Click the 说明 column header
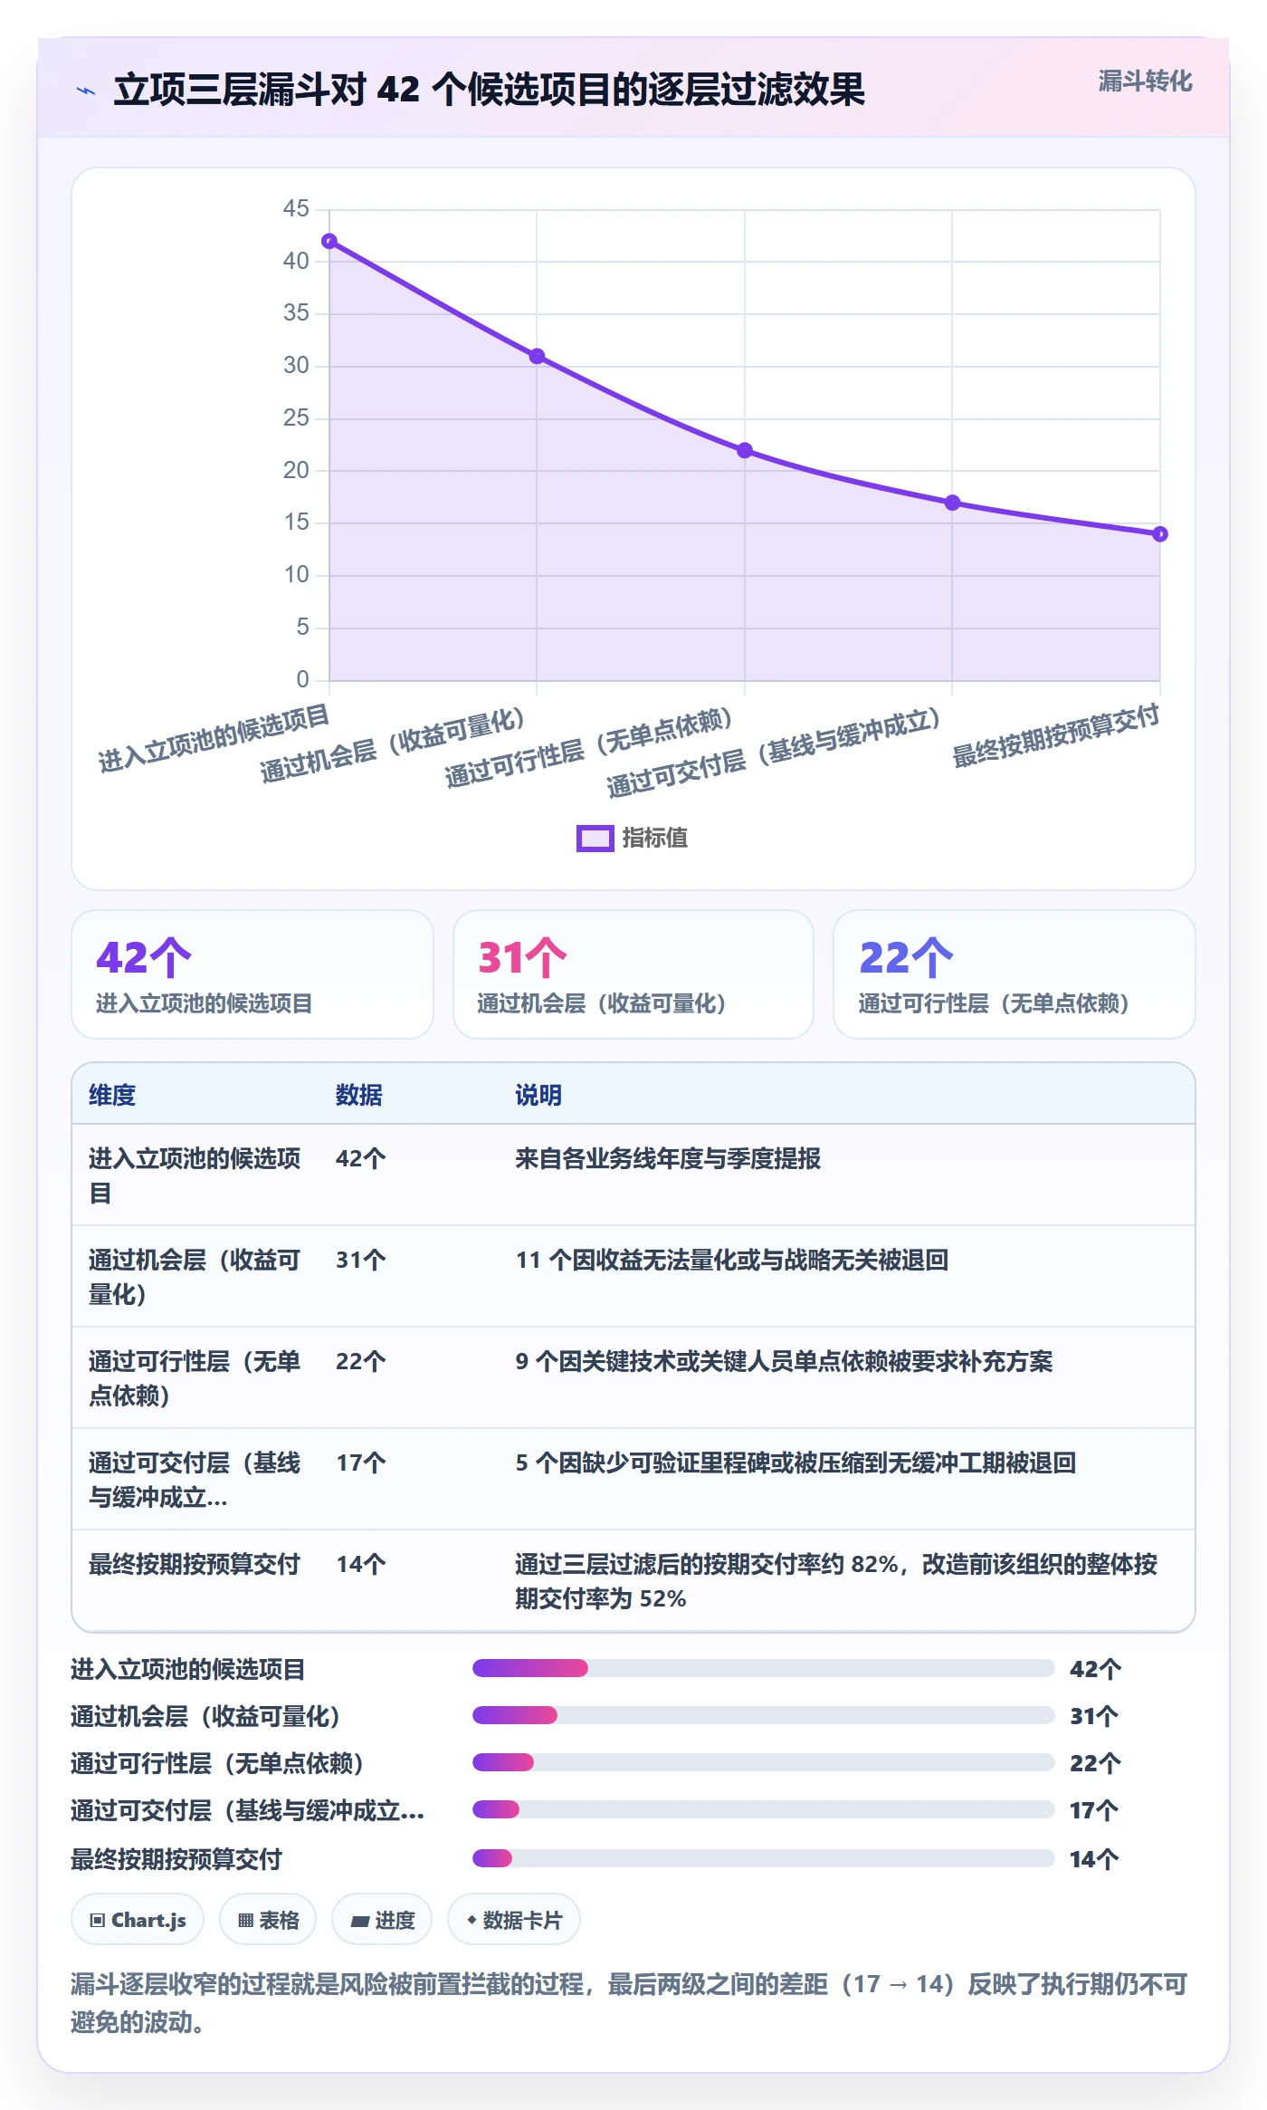Viewport: 1267px width, 2110px height. pyautogui.click(x=538, y=1095)
